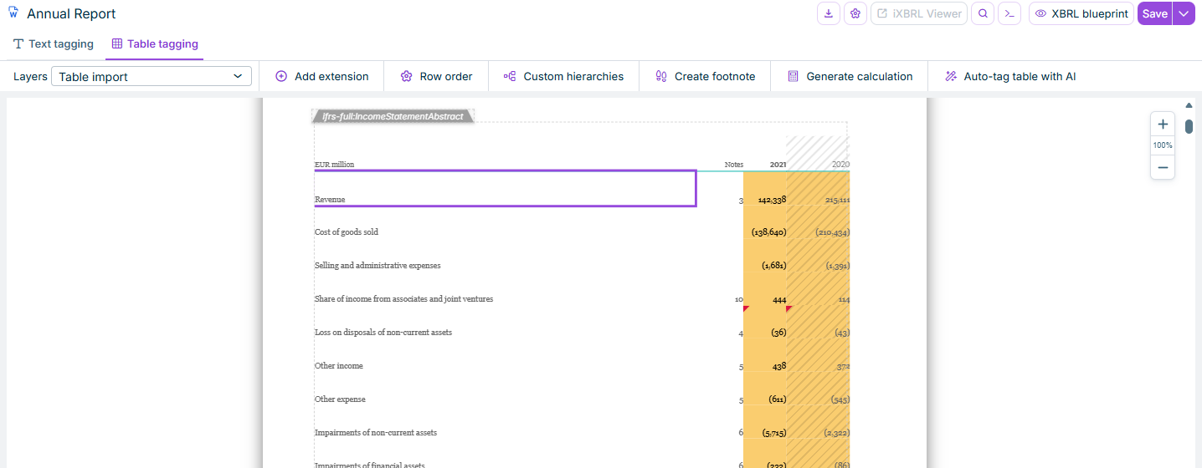Screen dimensions: 1202x468
Task: Click the 2021 column header
Action: (x=778, y=165)
